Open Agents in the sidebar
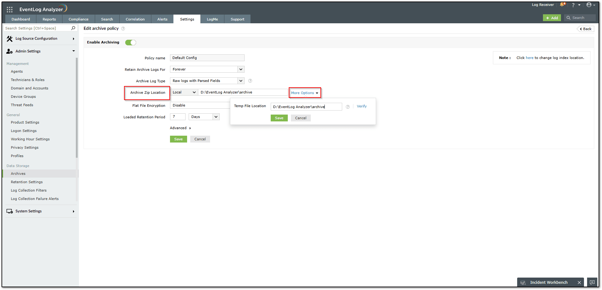Viewport: 602px width, 290px height. (17, 71)
